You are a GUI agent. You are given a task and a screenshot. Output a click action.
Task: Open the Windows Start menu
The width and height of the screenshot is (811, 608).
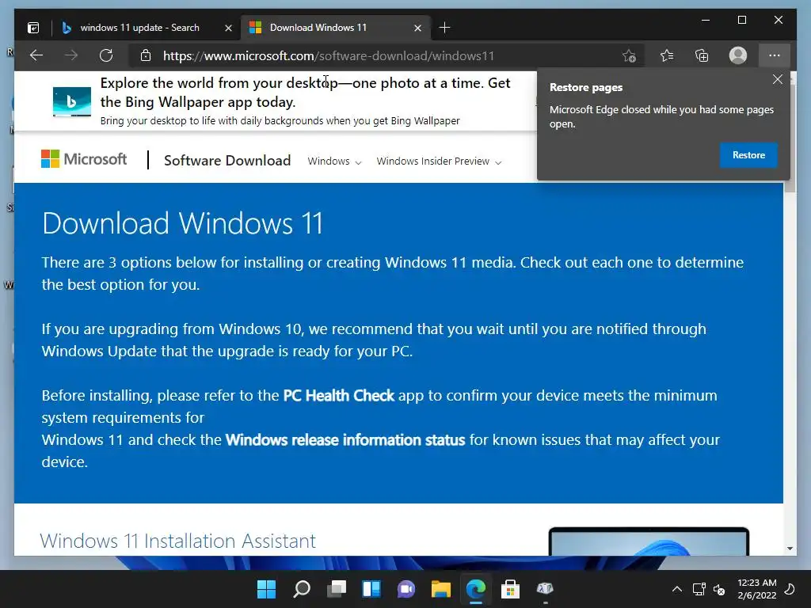click(266, 589)
